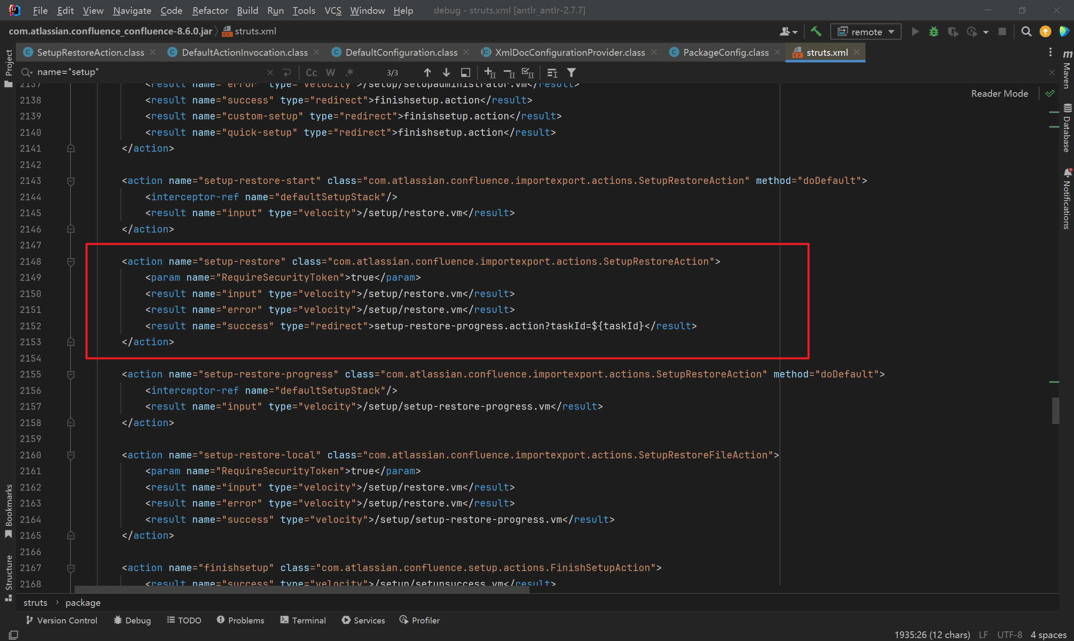Open the Terminal tool window
Screen dimensions: 1074x641
[303, 620]
